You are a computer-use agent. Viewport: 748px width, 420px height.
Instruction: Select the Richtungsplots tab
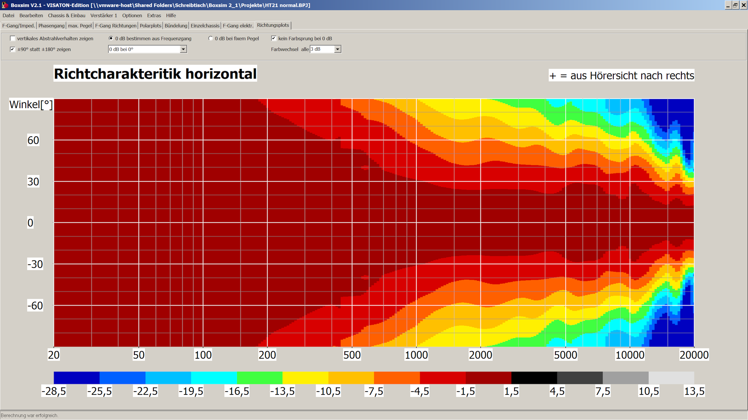pos(273,25)
